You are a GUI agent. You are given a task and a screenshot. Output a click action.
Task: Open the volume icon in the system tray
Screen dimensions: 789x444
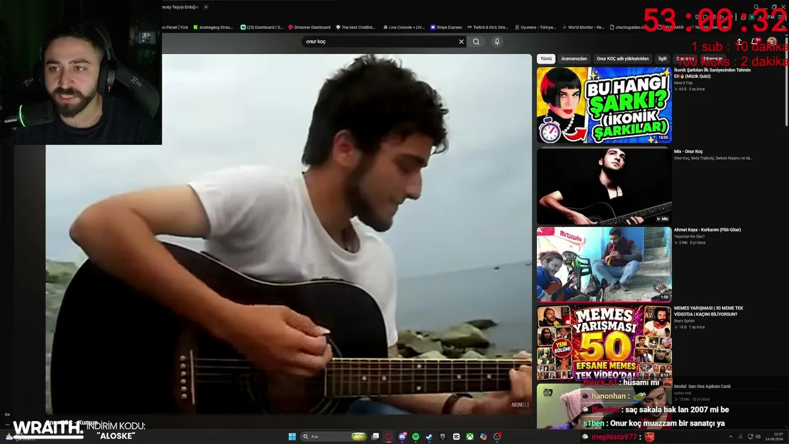pyautogui.click(x=759, y=437)
